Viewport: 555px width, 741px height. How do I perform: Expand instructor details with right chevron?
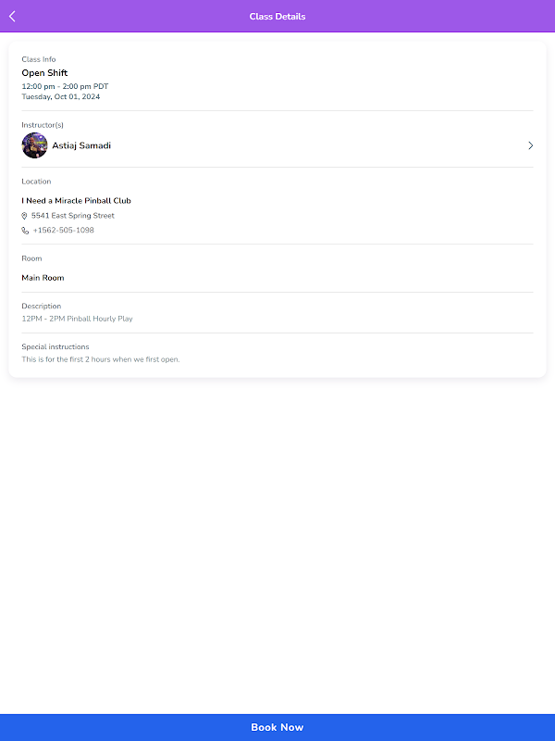click(530, 145)
